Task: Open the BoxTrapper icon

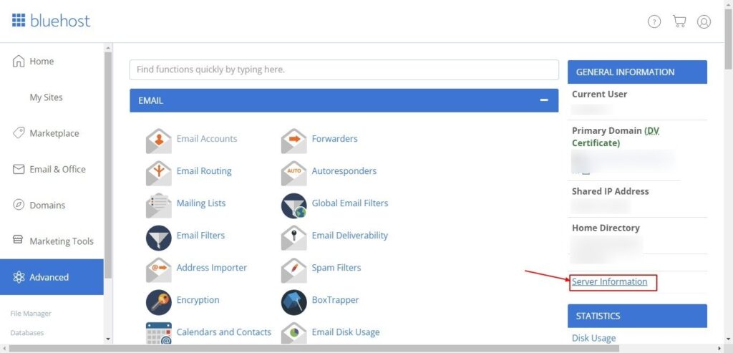Action: point(293,301)
